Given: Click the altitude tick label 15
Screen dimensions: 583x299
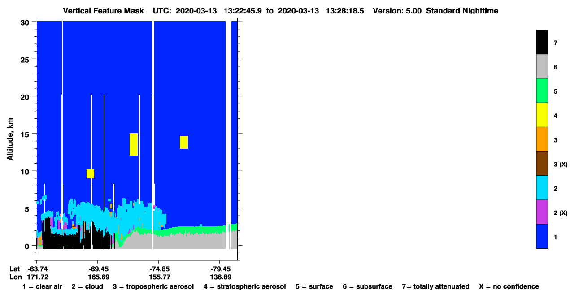Looking at the screenshot, I should tap(26, 134).
